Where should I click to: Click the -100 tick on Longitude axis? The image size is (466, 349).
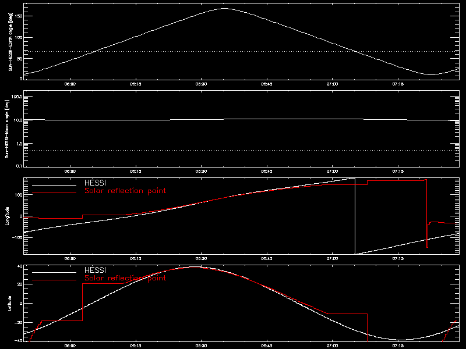pos(17,237)
